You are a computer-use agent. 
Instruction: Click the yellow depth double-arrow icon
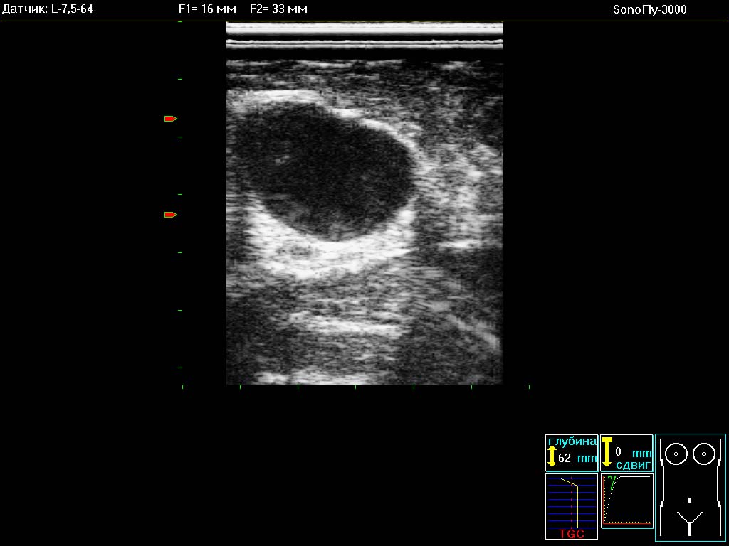coord(552,456)
